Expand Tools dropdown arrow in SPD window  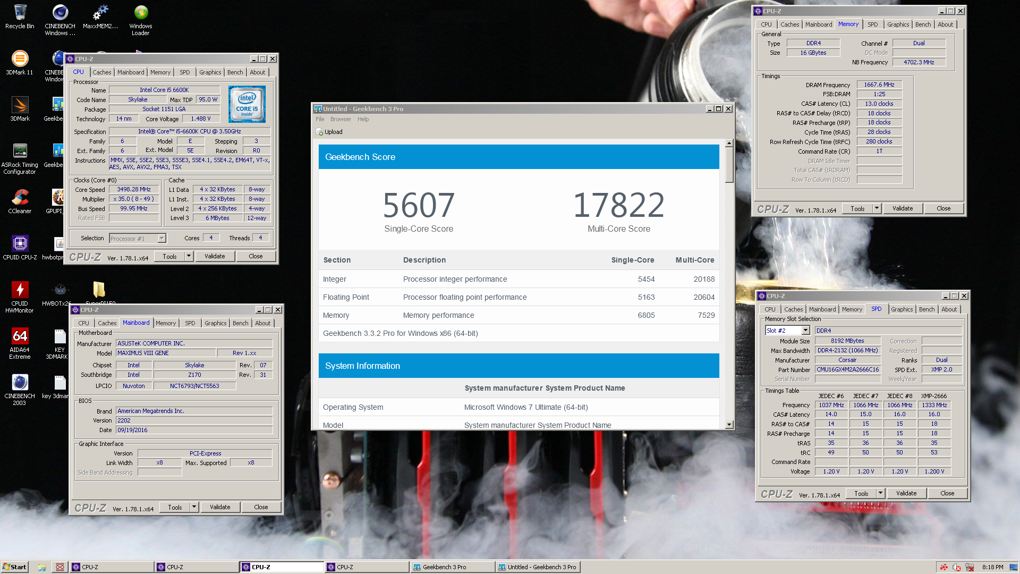[x=880, y=493]
